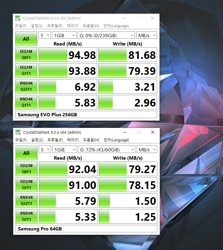
Task: Close the bottom CrystalDiskMark window
Action: coord(153,132)
